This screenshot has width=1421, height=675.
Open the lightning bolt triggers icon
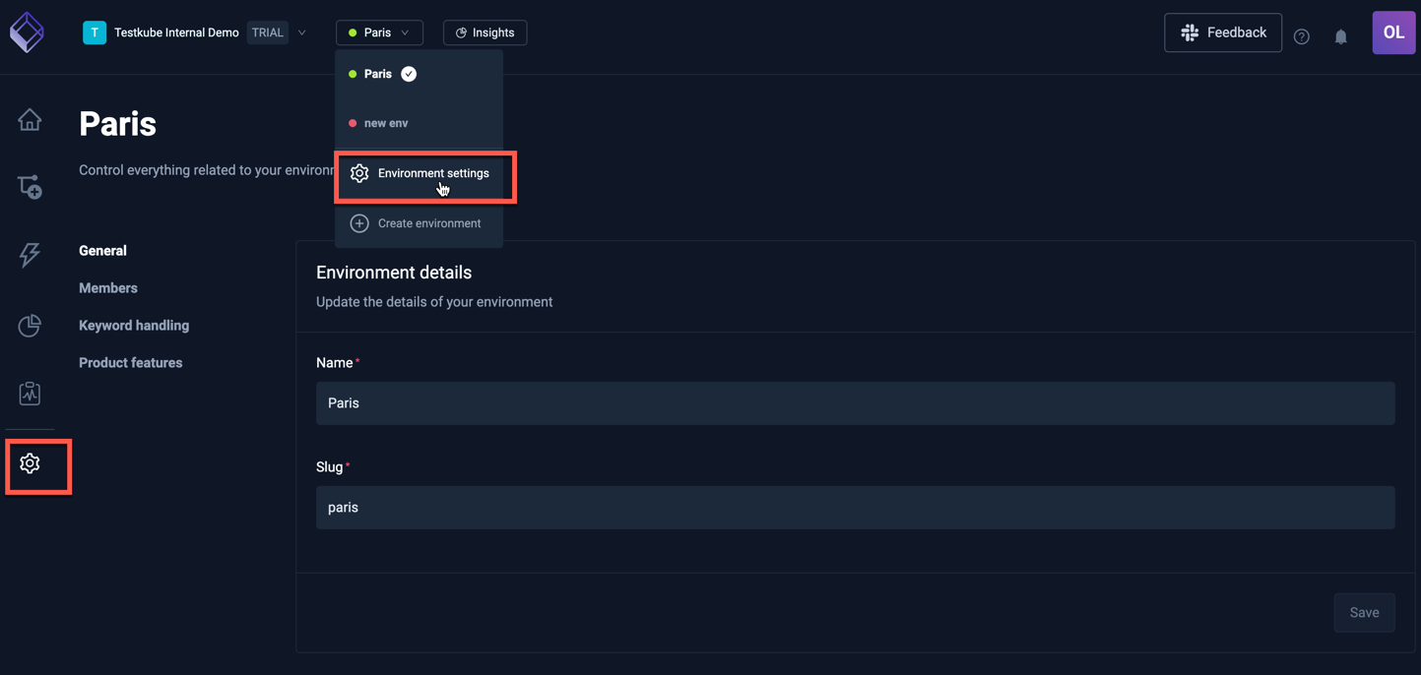30,255
